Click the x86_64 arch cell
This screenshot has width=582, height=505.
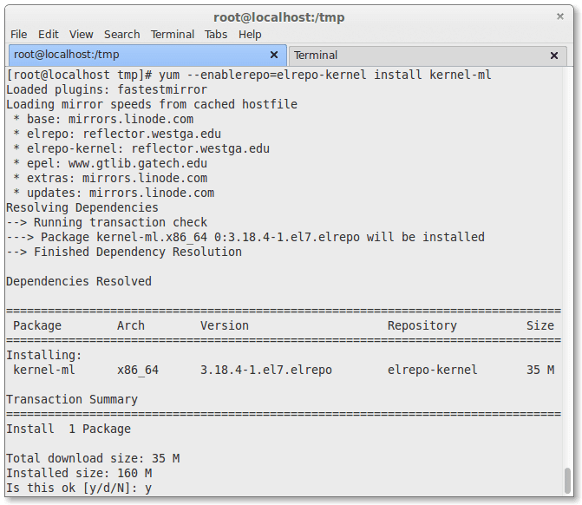tap(138, 371)
